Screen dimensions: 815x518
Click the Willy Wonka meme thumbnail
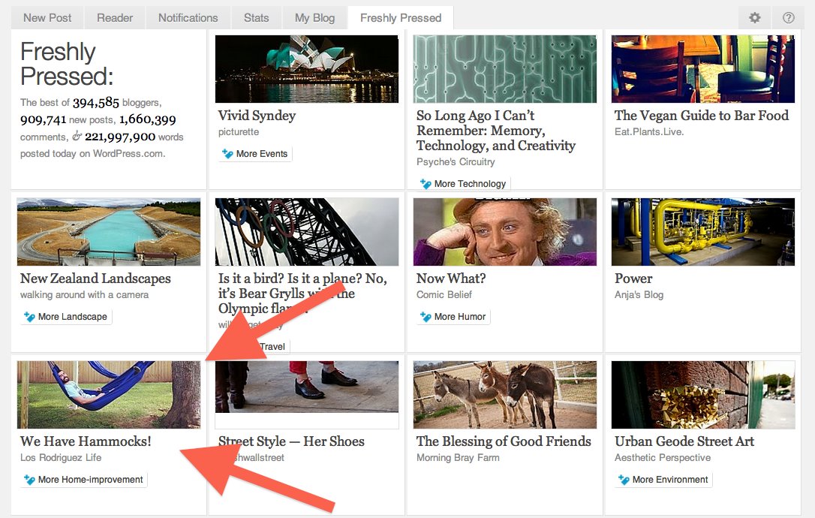[x=504, y=232]
